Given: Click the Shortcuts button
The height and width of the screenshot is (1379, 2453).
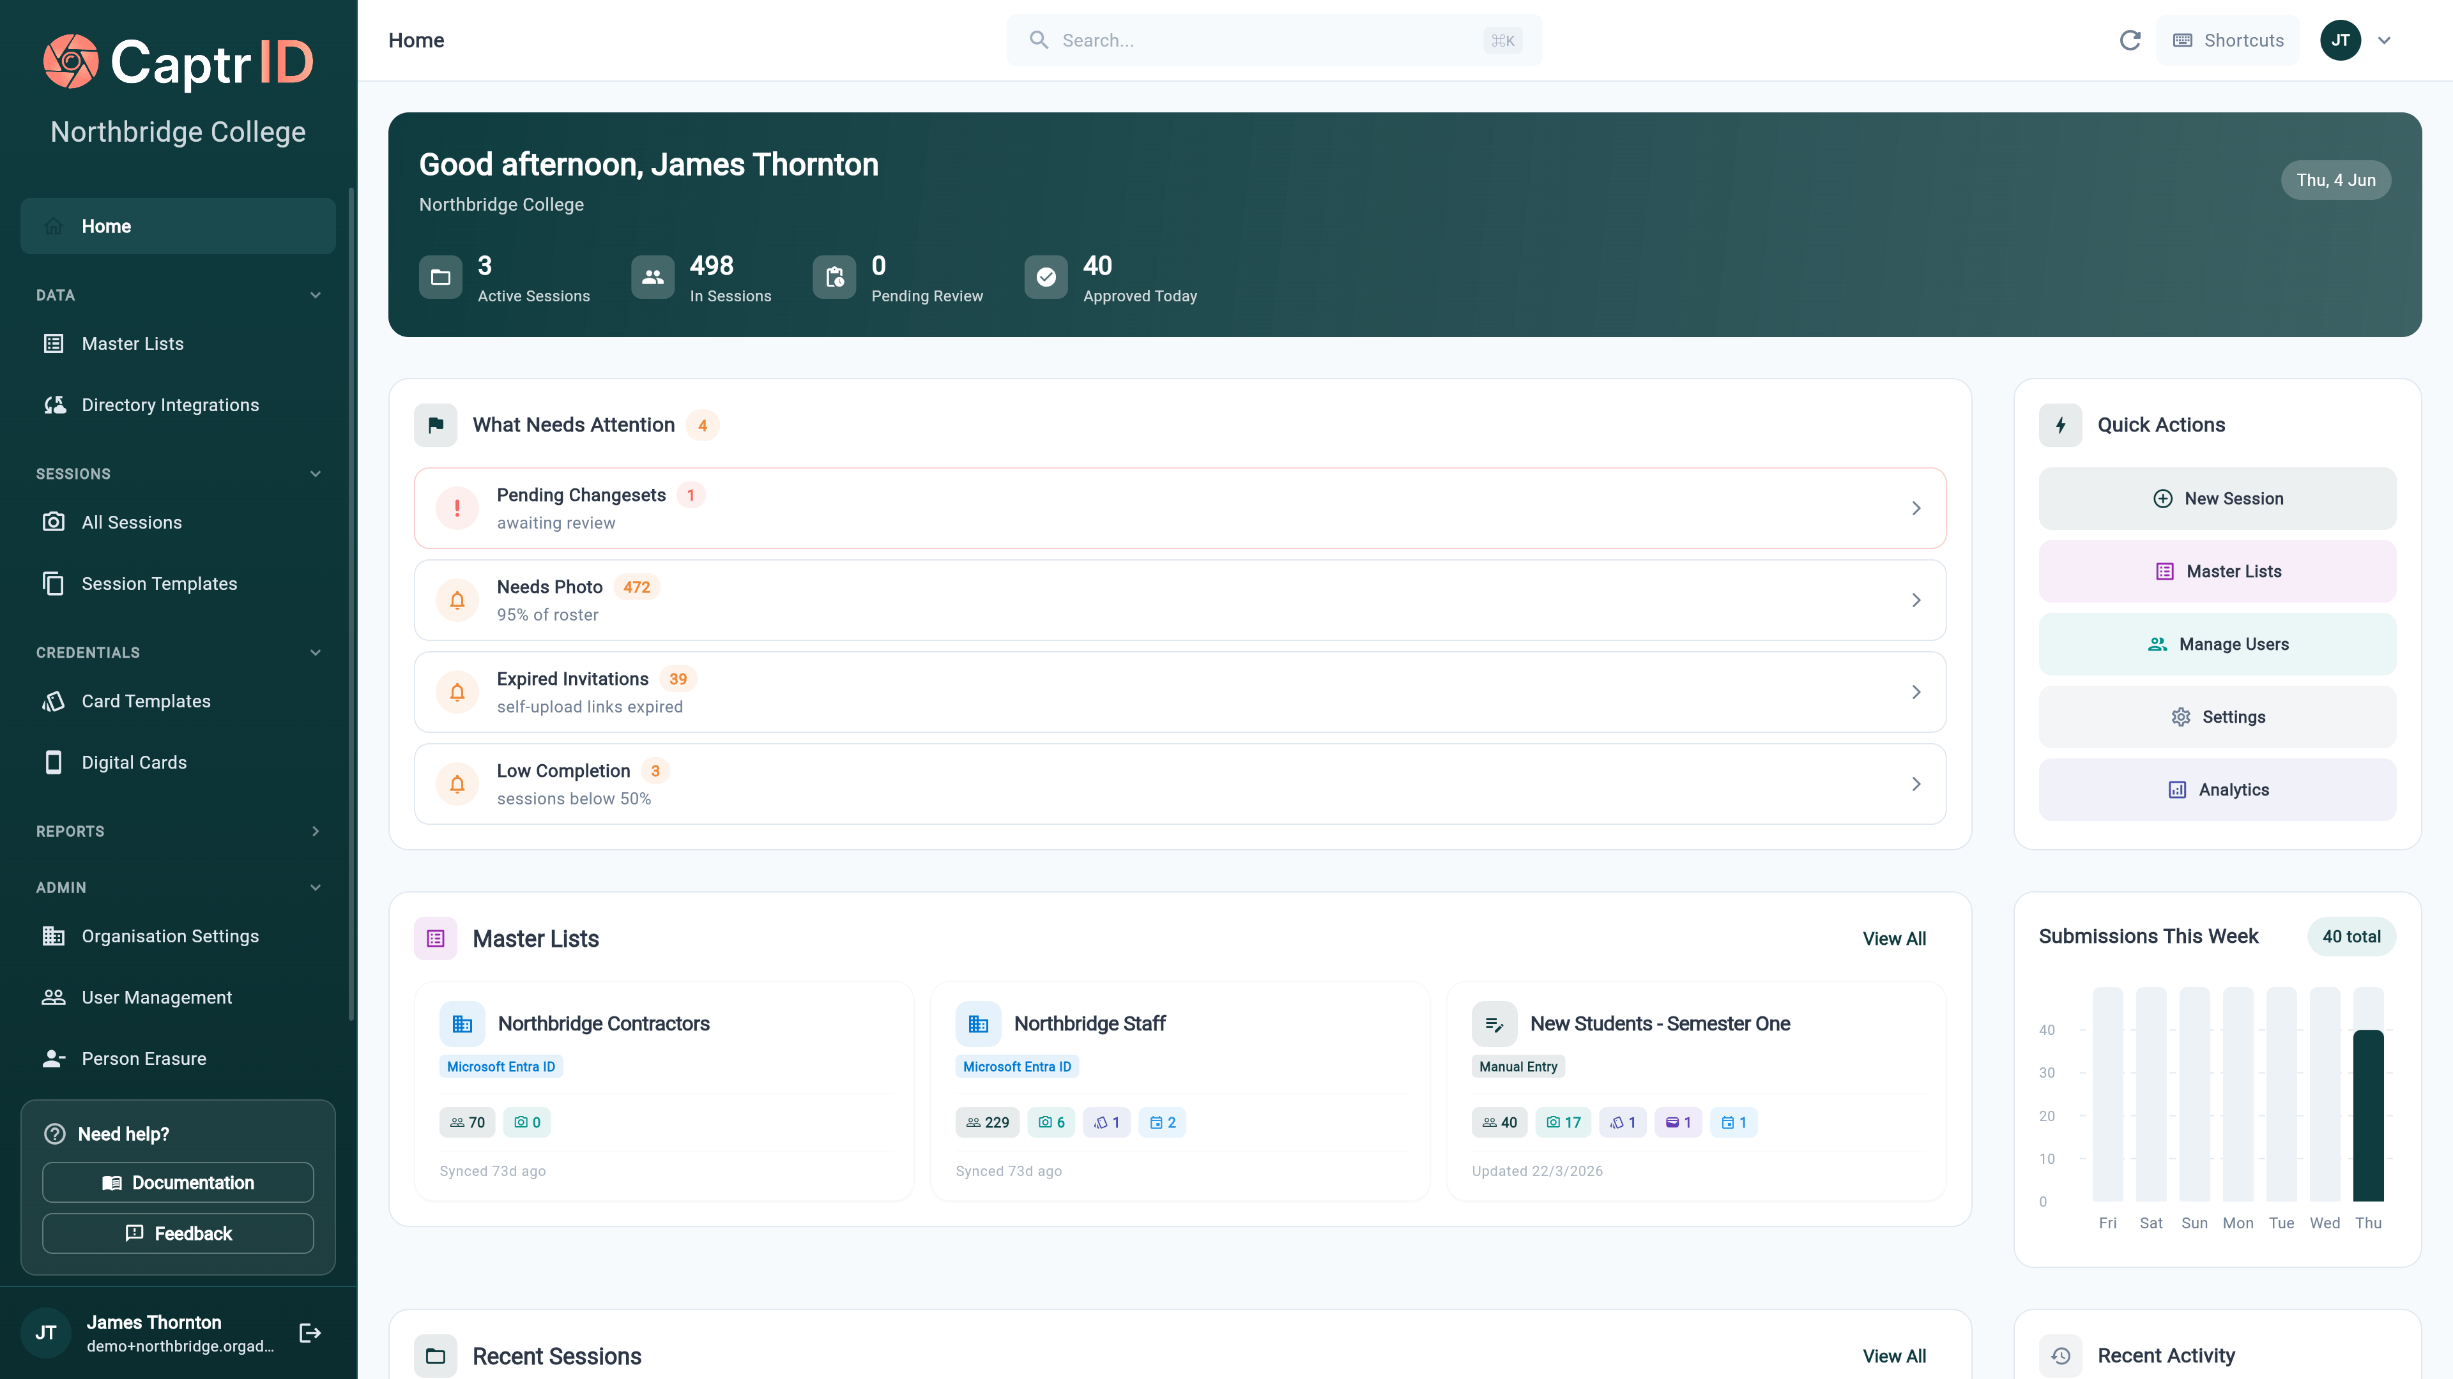Looking at the screenshot, I should pyautogui.click(x=2228, y=40).
